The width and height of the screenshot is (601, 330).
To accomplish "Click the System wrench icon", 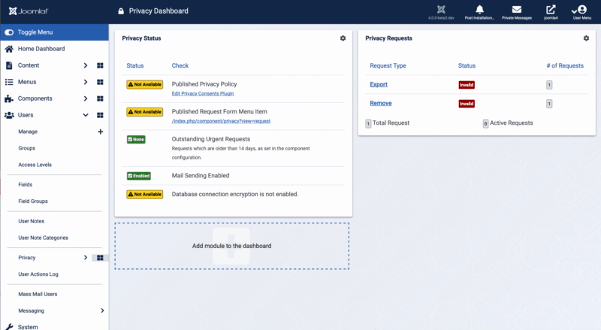I will pyautogui.click(x=9, y=327).
